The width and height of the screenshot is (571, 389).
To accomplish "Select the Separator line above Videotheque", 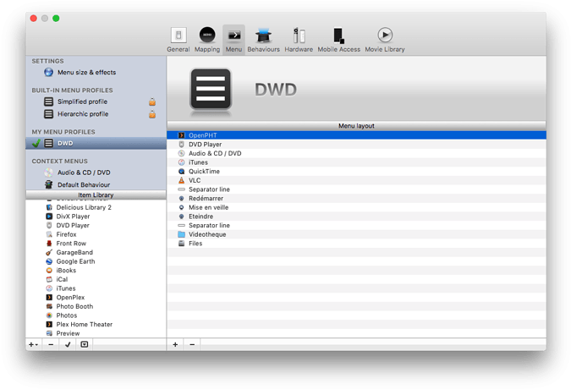I will [356, 226].
